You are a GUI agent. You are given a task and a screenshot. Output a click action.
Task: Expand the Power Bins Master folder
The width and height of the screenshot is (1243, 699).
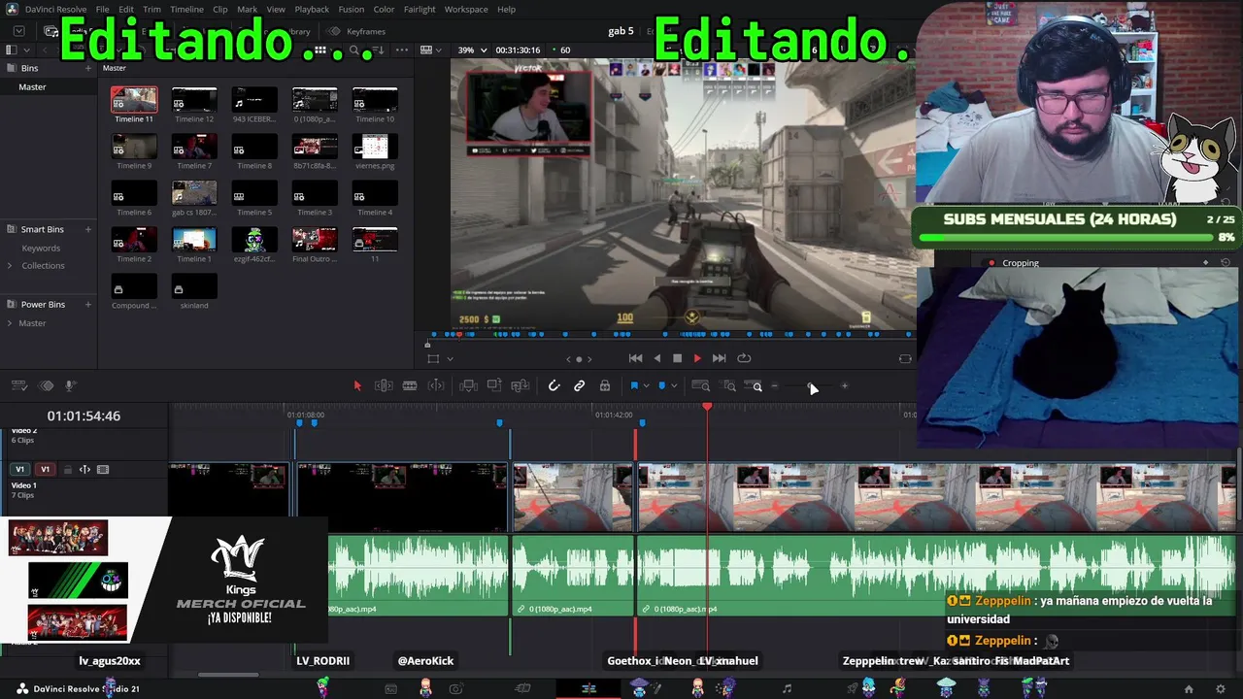click(10, 323)
